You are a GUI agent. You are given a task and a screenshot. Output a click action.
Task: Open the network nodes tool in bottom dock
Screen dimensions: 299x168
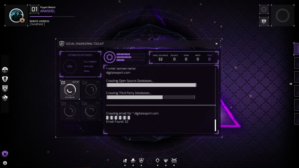[x=125, y=161]
